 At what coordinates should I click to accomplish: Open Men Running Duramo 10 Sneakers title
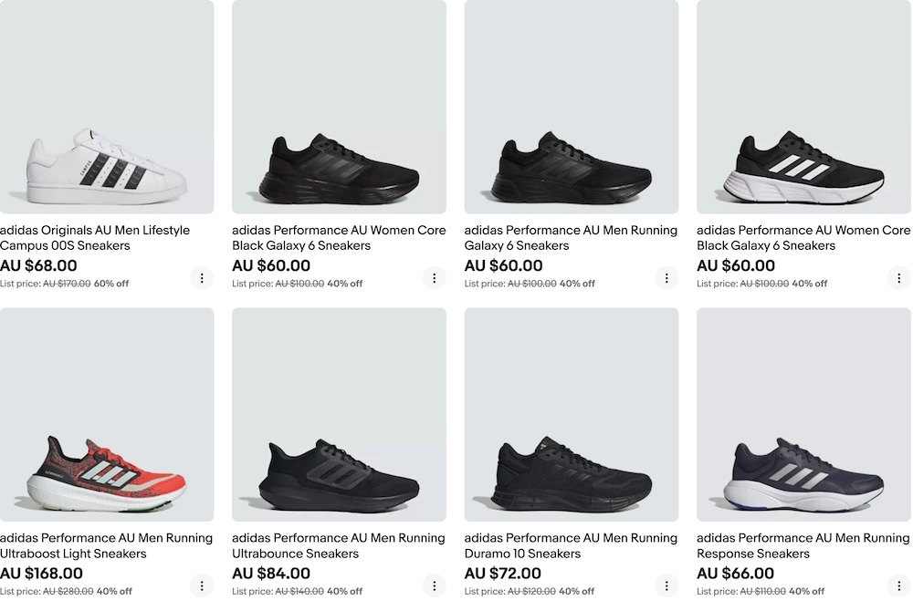point(571,546)
